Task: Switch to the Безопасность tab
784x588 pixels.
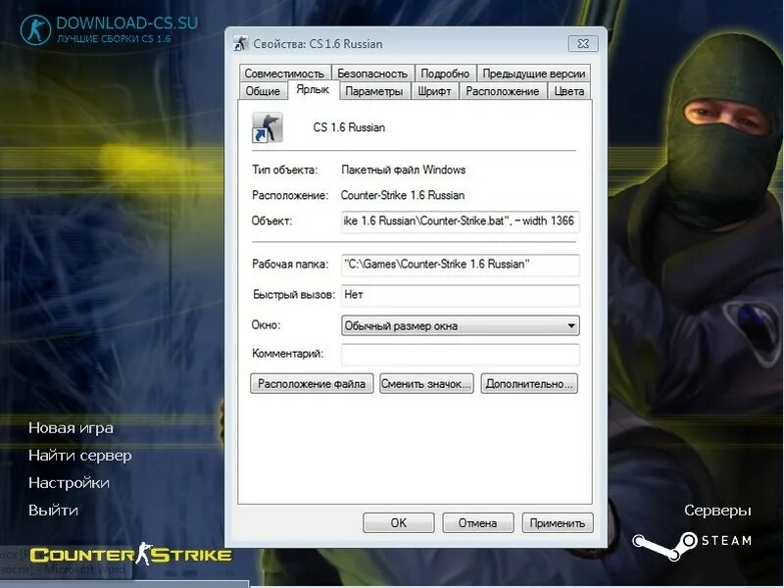Action: (x=372, y=73)
